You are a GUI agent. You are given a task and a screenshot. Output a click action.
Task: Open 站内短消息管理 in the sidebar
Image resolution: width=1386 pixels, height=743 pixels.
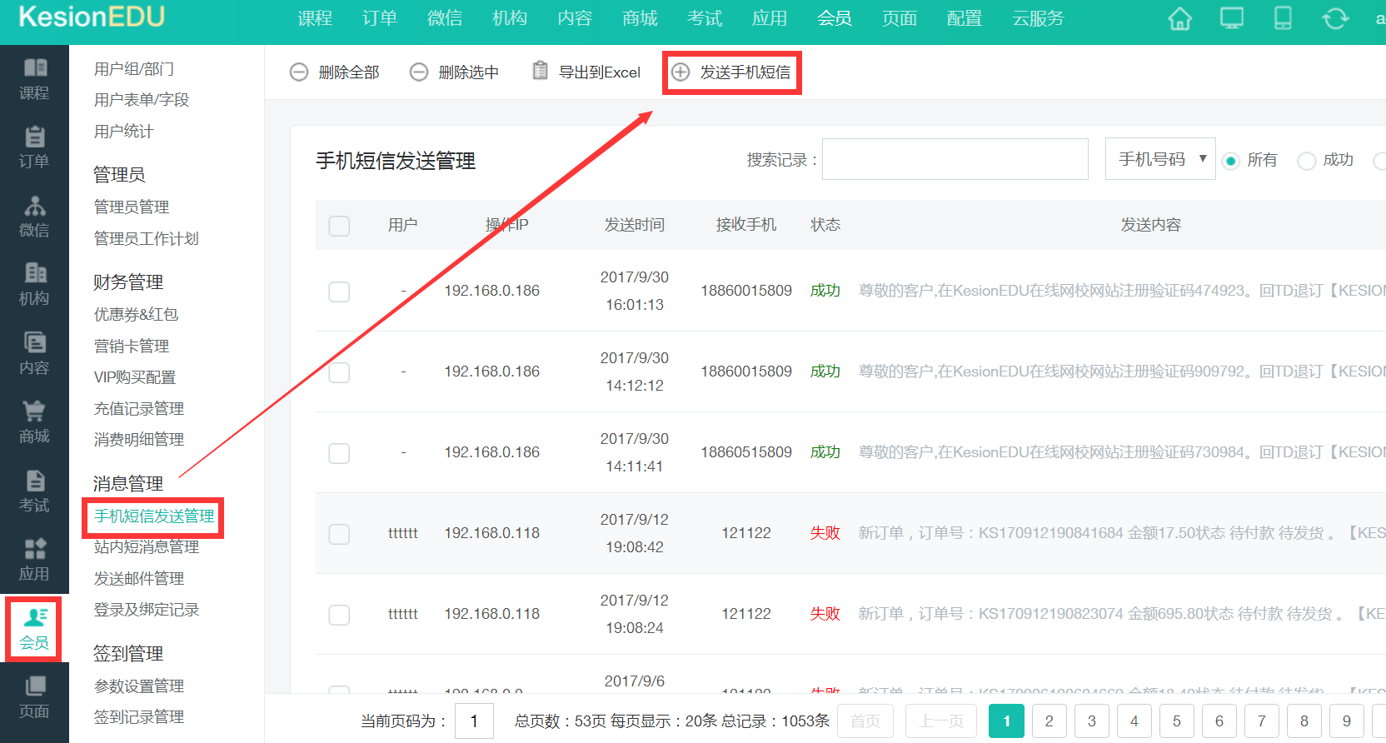(147, 547)
